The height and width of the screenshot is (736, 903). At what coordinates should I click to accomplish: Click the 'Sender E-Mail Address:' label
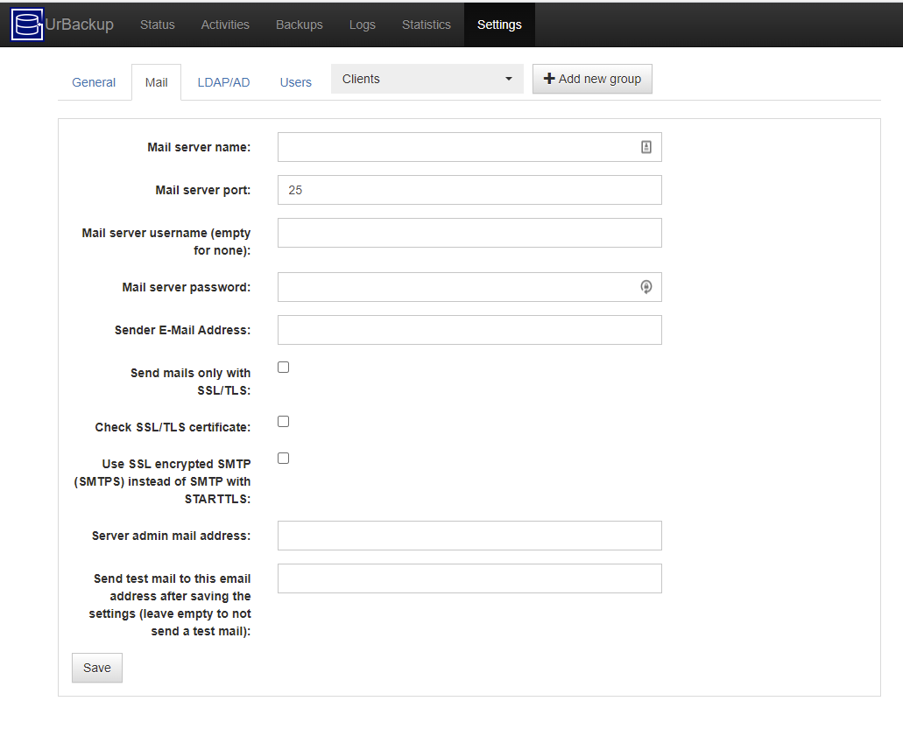coord(182,330)
